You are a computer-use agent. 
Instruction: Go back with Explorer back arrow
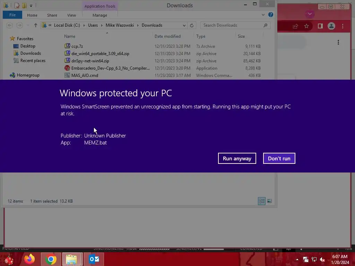(9, 25)
